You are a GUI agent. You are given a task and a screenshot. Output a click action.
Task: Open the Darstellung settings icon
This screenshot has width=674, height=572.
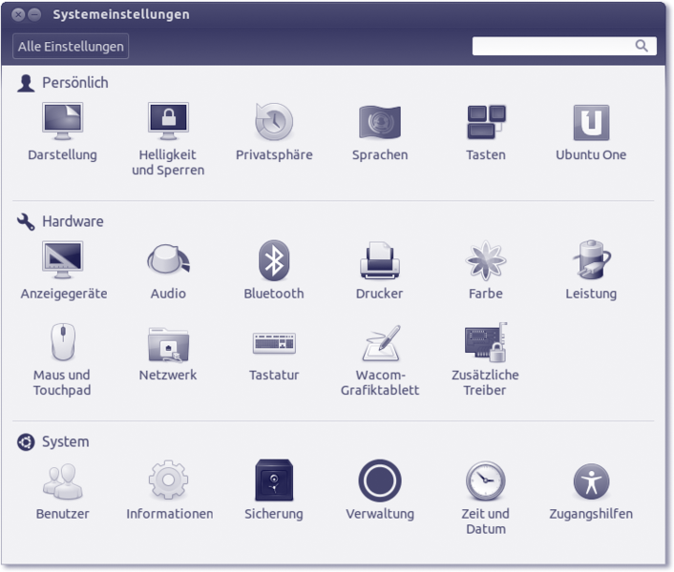62,124
